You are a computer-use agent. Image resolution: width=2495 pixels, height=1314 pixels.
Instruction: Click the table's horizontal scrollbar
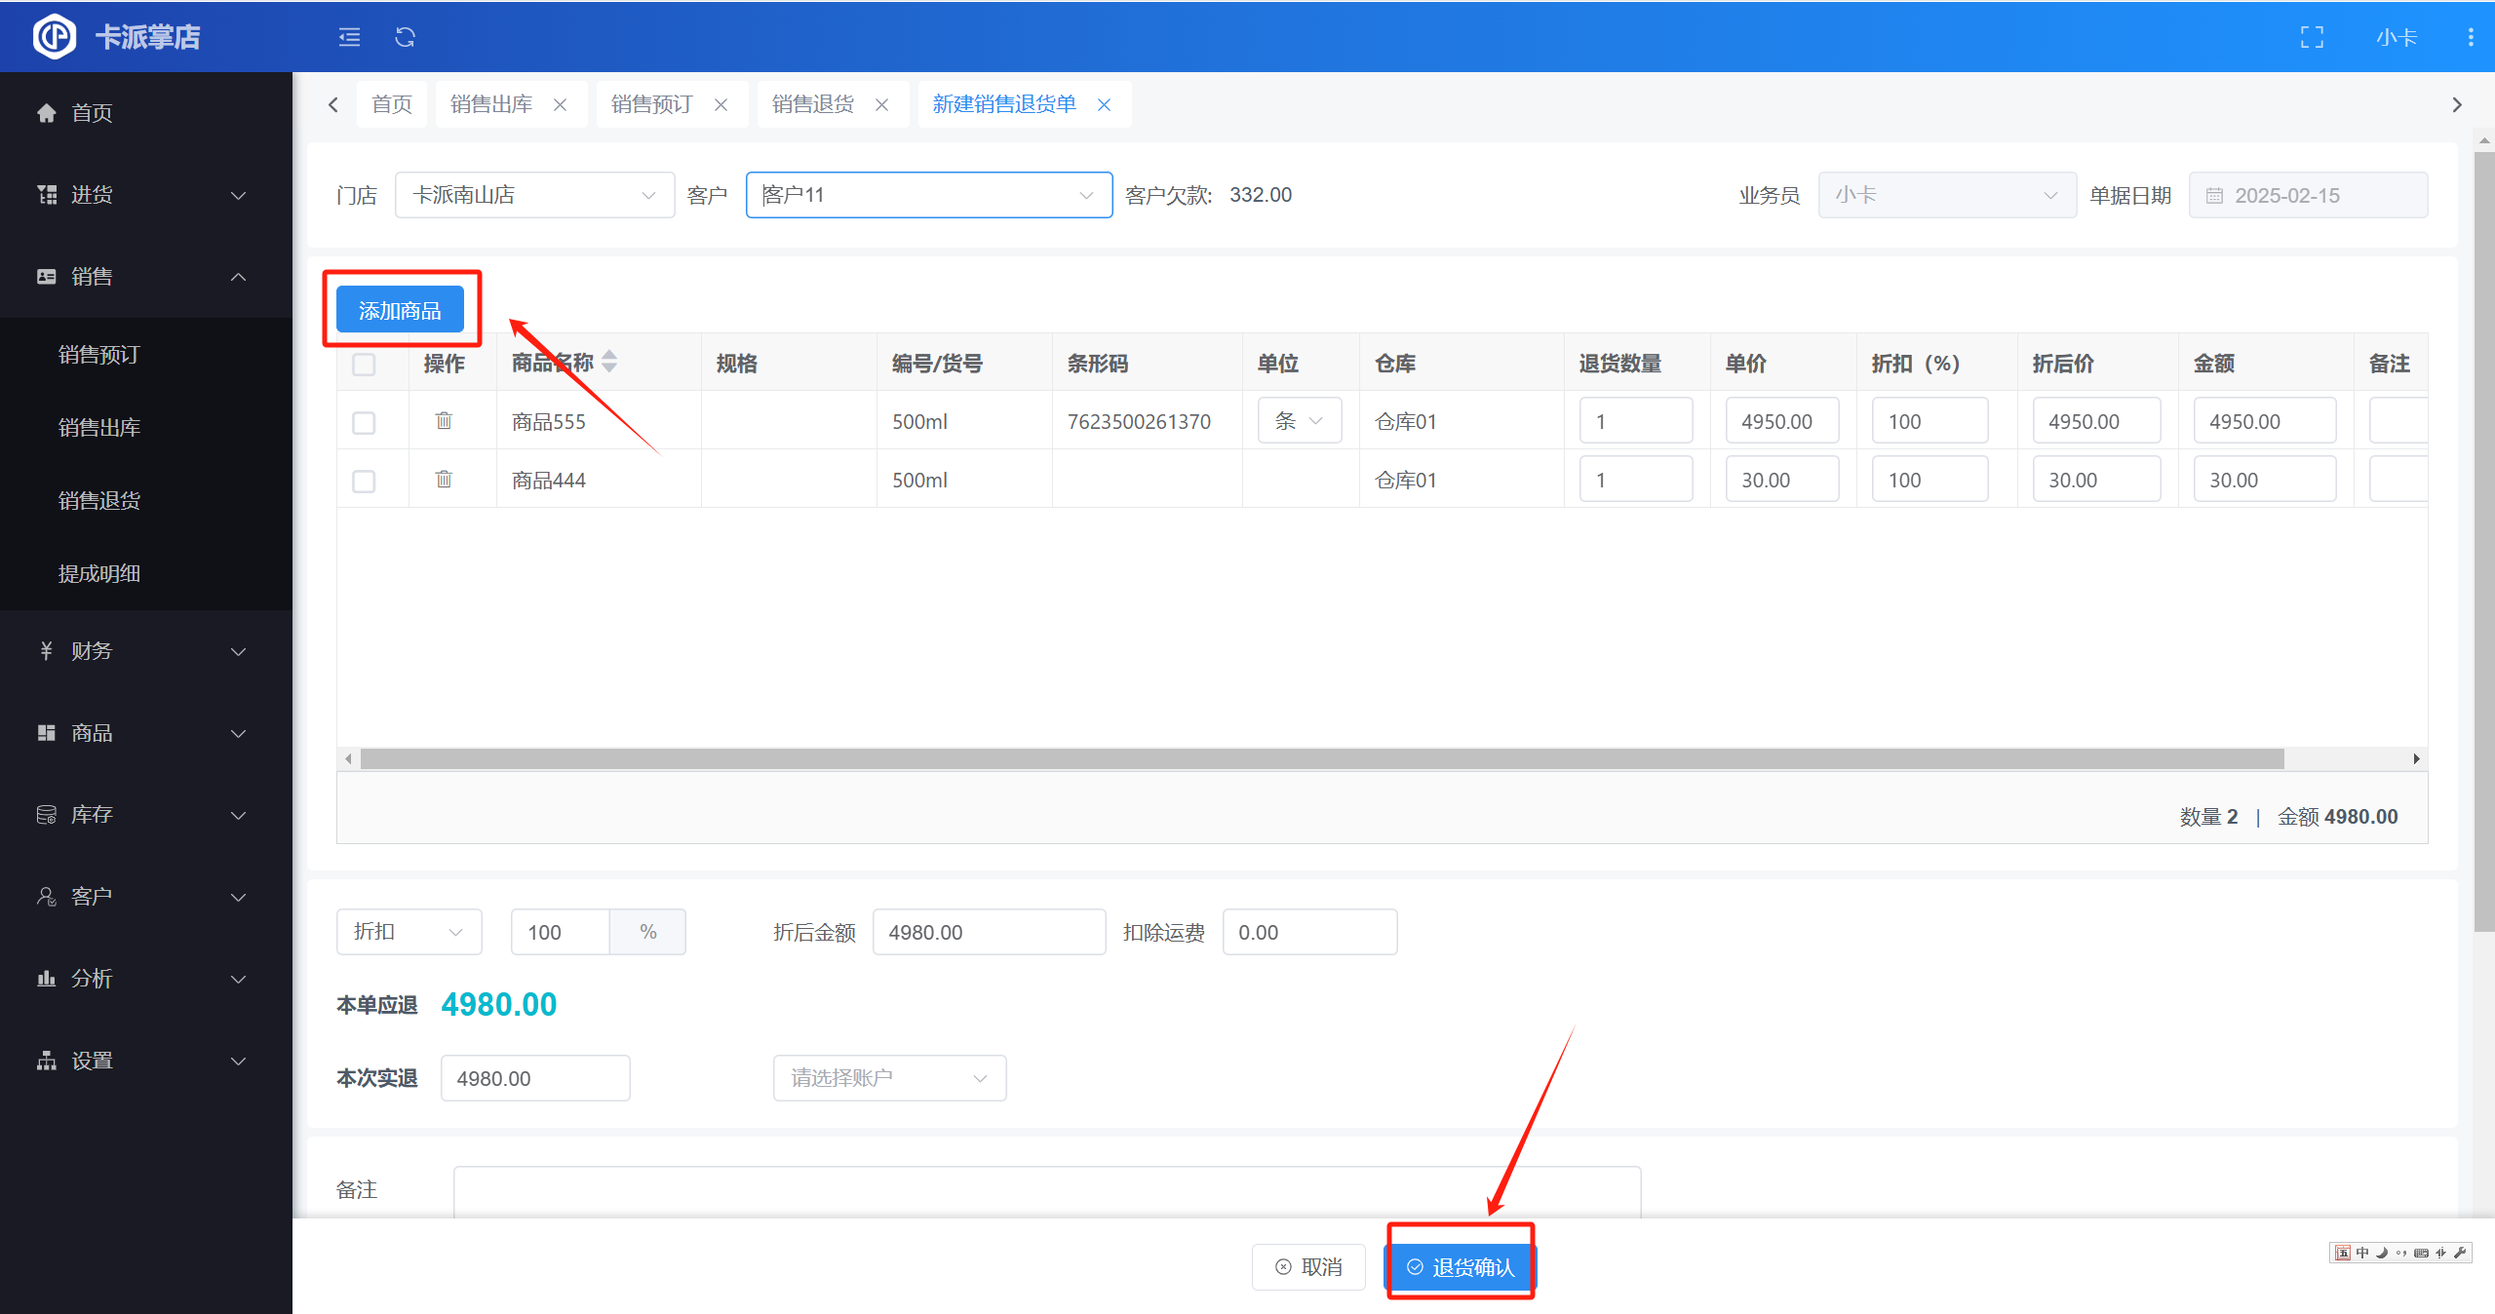click(x=1321, y=758)
